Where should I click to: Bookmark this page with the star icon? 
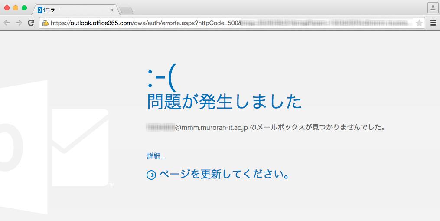pyautogui.click(x=419, y=23)
